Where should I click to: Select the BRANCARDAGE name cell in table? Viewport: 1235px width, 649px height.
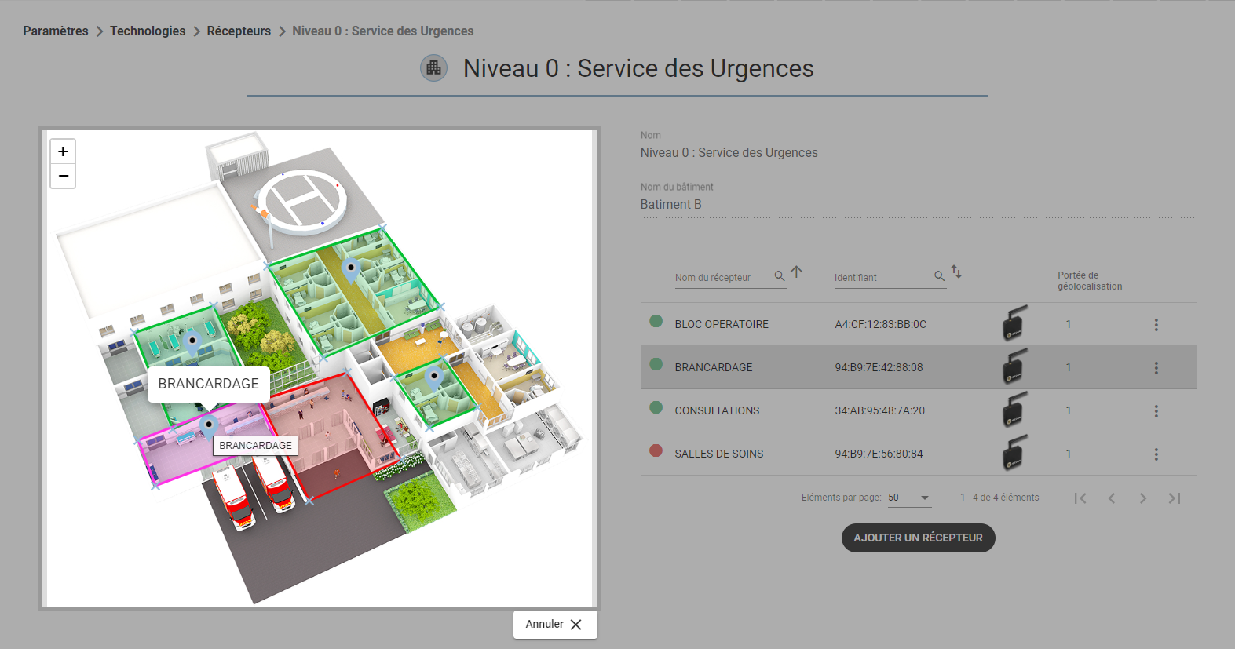pos(714,367)
